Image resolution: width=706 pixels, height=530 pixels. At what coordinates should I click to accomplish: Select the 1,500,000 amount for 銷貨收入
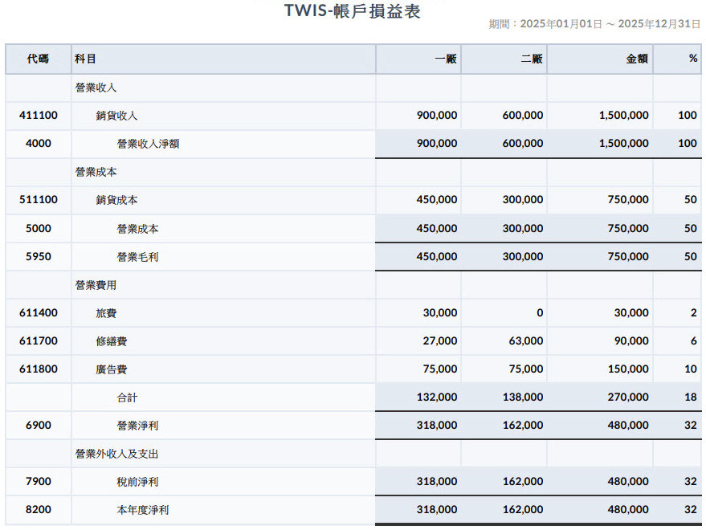(623, 116)
